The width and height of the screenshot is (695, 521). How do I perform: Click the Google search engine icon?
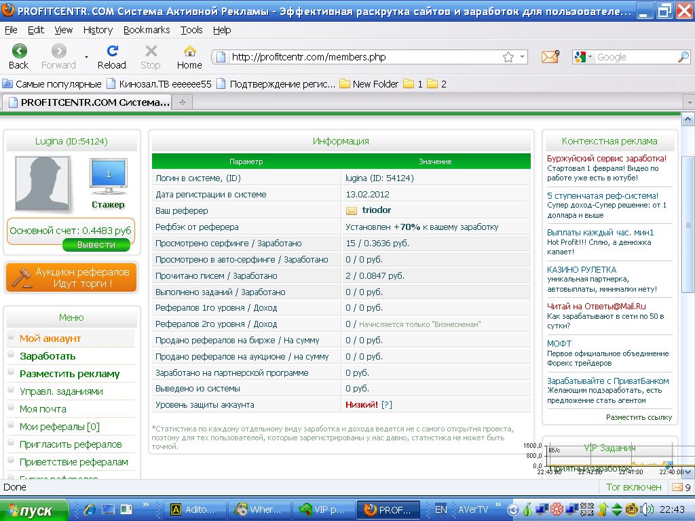click(580, 57)
